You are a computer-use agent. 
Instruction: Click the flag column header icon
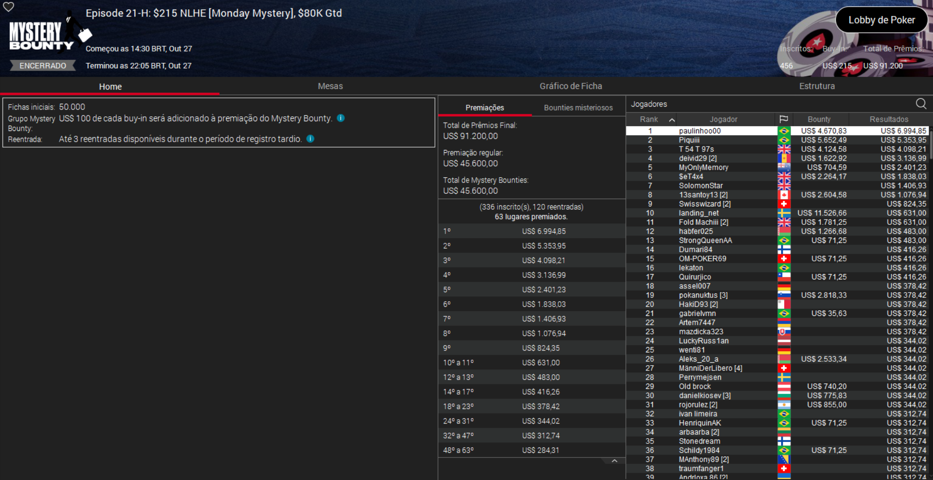(x=784, y=119)
